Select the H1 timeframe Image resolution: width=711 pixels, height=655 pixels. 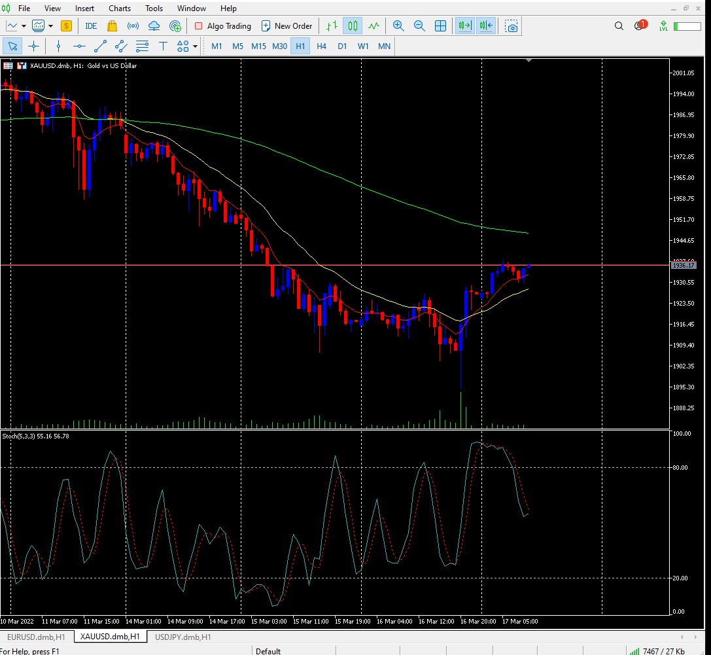[300, 46]
